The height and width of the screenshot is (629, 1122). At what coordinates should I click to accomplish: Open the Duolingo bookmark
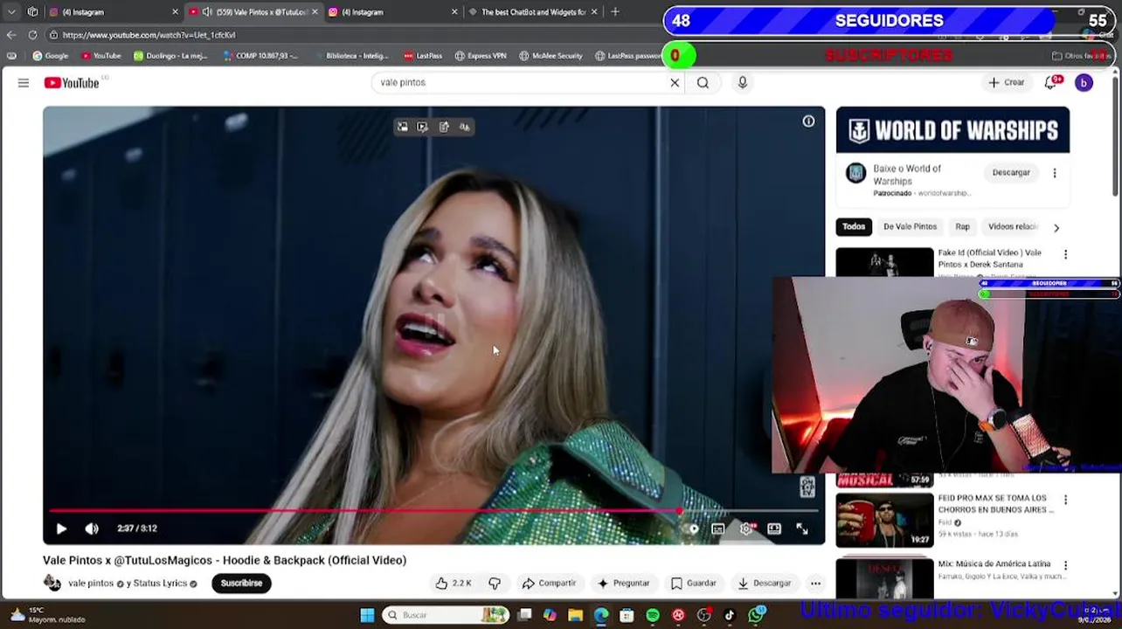170,56
